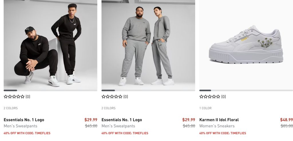293x141 pixels.
Task: Click the image progress bar under the white sneaker
Action: (246, 90)
